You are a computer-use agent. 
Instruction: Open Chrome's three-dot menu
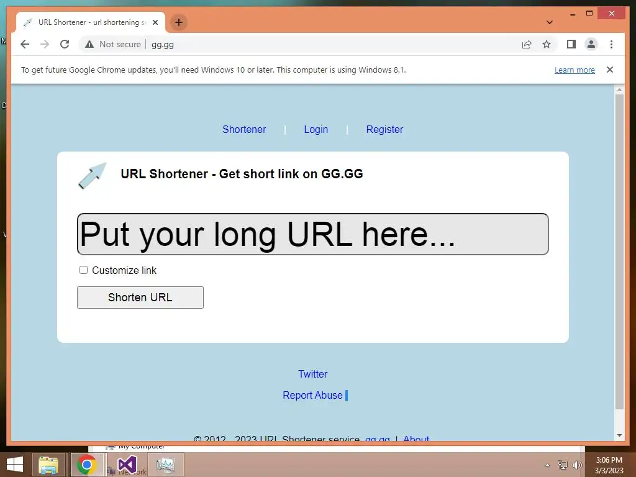611,44
